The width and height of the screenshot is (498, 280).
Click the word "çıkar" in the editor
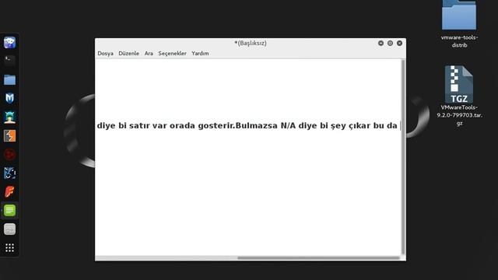(359, 126)
